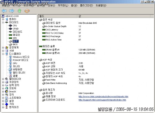Image resolution: width=155 pixels, height=113 pixels.
Task: Click the 입력 장치 keyboard icon
Action: (x=7, y=85)
